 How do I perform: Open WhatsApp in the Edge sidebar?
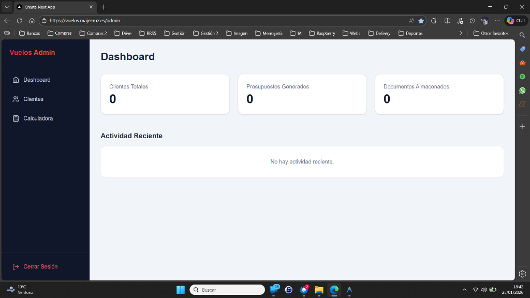[x=522, y=90]
